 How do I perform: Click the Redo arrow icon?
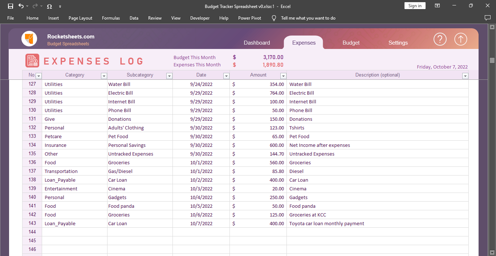tap(35, 6)
